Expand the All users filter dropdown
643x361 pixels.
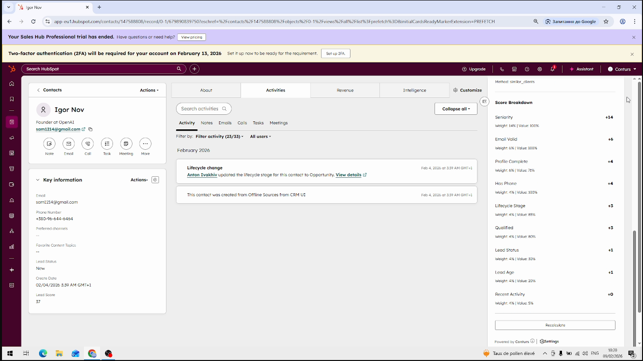pos(260,136)
